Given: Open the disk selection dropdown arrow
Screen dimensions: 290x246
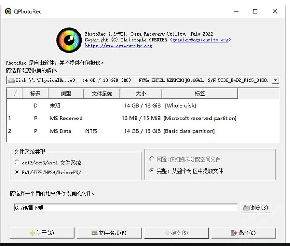Looking at the screenshot, I should (x=275, y=80).
